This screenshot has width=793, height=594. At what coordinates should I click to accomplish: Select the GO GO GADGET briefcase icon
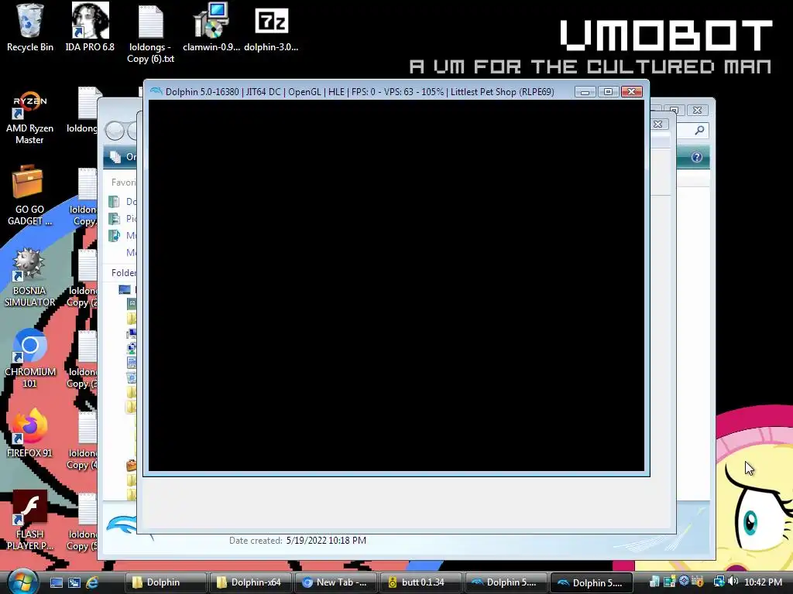click(x=29, y=195)
